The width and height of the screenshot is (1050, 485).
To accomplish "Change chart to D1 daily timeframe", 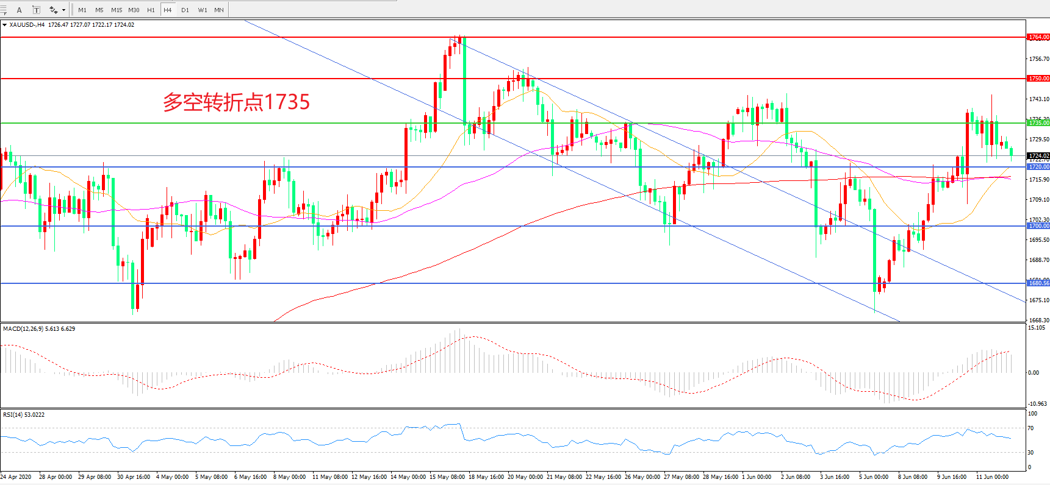I will pos(185,10).
